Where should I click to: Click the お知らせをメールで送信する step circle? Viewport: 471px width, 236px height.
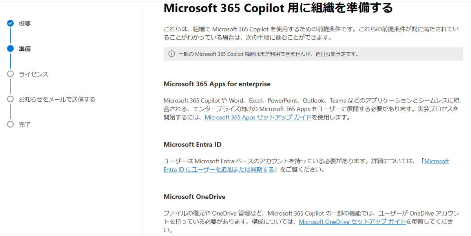tap(11, 99)
